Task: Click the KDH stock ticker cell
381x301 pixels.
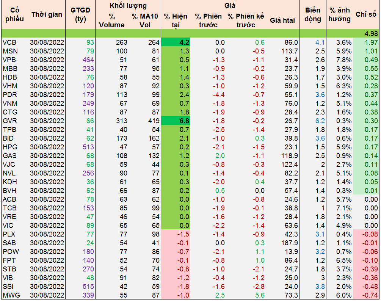Action: tap(9, 182)
